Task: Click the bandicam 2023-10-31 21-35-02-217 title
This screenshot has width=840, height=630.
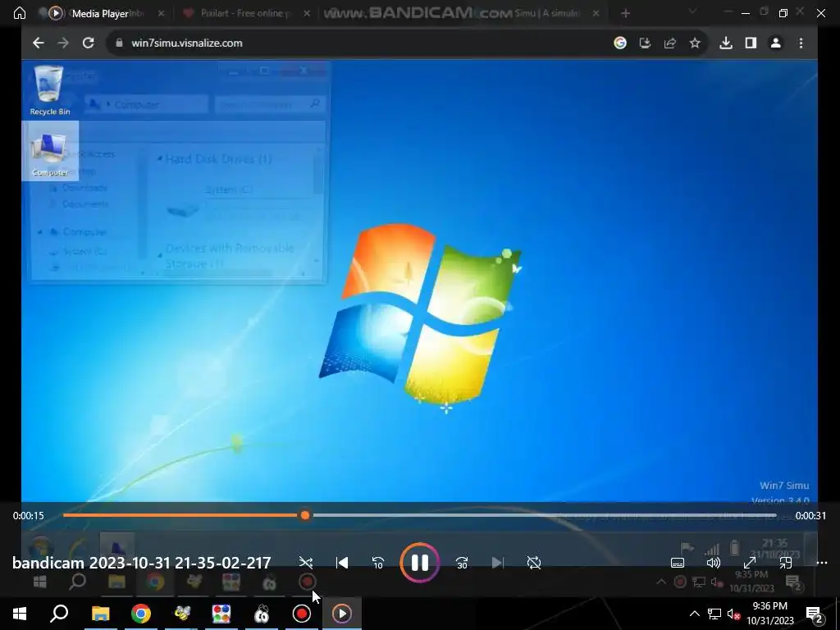Action: tap(141, 563)
